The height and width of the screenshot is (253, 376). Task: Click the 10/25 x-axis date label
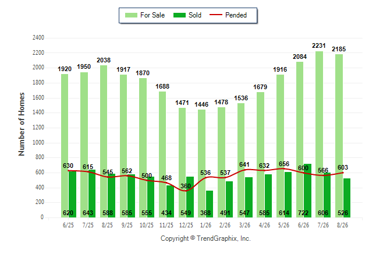pos(147,225)
